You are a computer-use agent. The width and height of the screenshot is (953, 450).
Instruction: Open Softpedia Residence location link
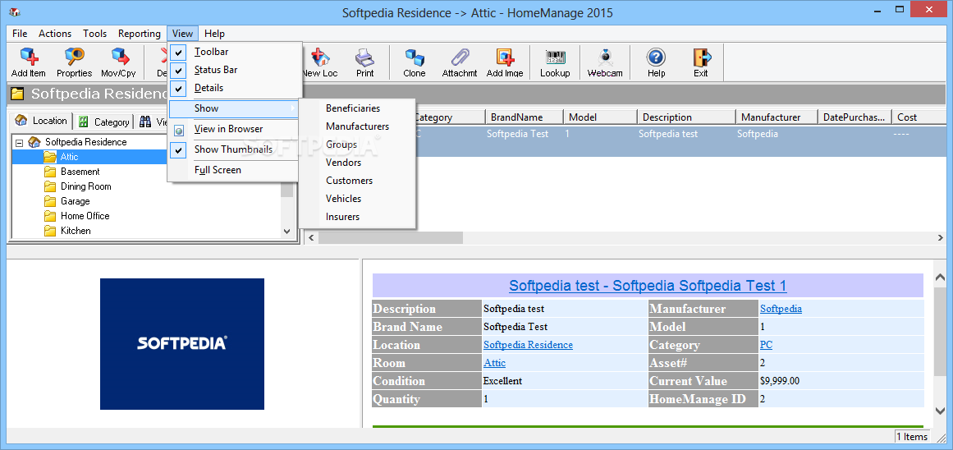(528, 345)
